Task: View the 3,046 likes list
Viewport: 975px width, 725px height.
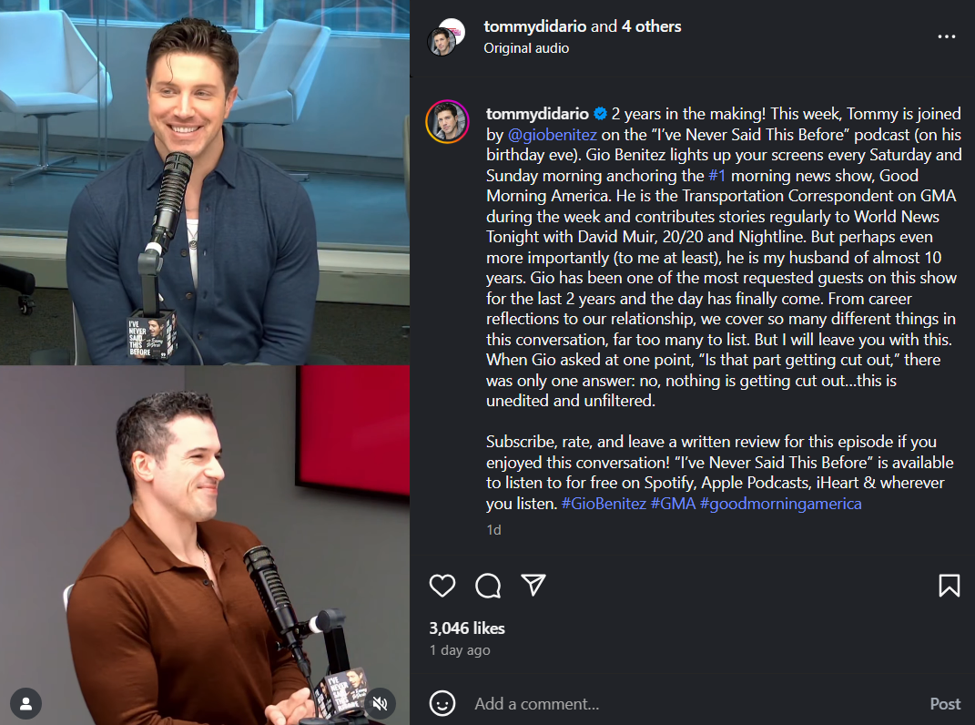Action: (x=467, y=628)
